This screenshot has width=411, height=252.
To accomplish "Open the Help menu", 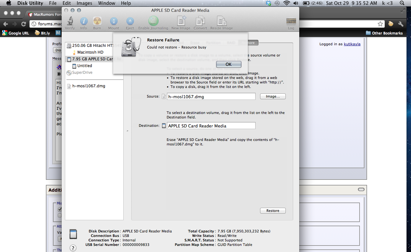I will point(126,3).
